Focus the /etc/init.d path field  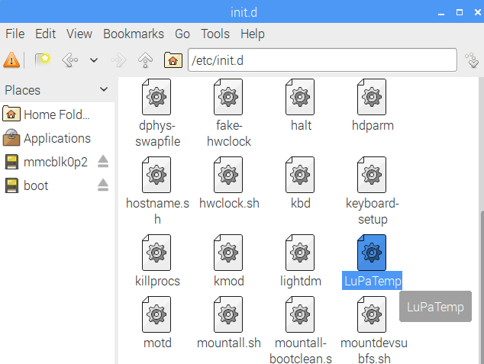(322, 60)
